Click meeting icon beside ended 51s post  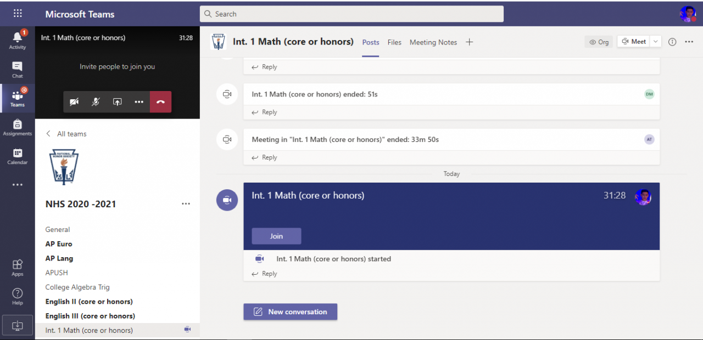[227, 94]
